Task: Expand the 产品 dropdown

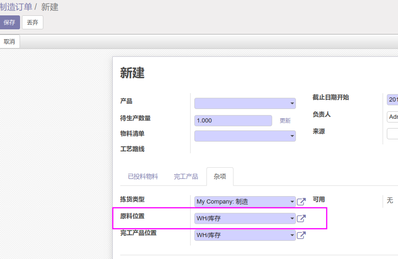Action: pos(292,103)
